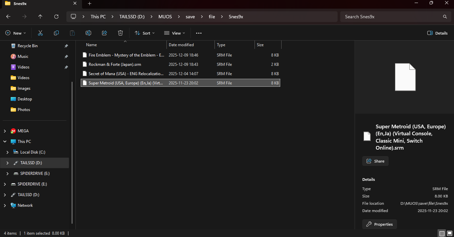Click the Cut scissors icon
The height and width of the screenshot is (237, 454).
pyautogui.click(x=40, y=33)
